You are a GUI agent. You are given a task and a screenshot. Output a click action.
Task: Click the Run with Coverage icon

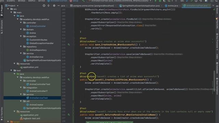165,1
